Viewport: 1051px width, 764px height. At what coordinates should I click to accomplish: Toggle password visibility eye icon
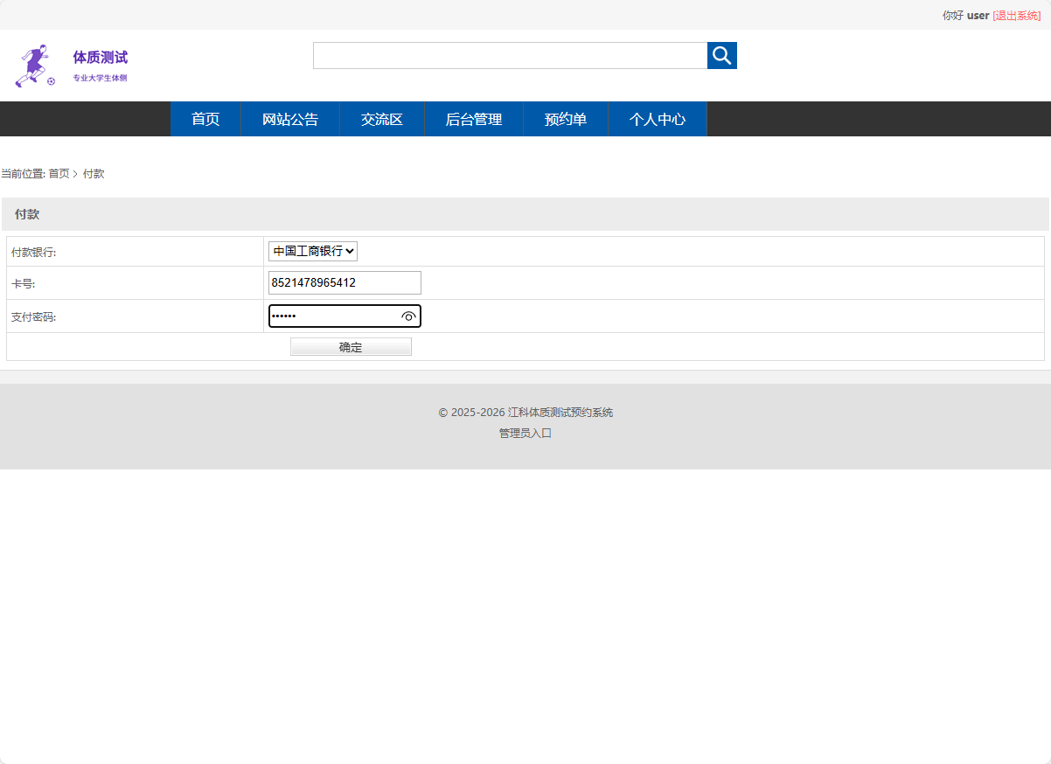pyautogui.click(x=408, y=316)
